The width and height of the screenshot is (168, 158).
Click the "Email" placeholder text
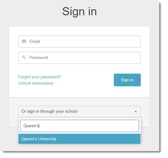point(35,41)
